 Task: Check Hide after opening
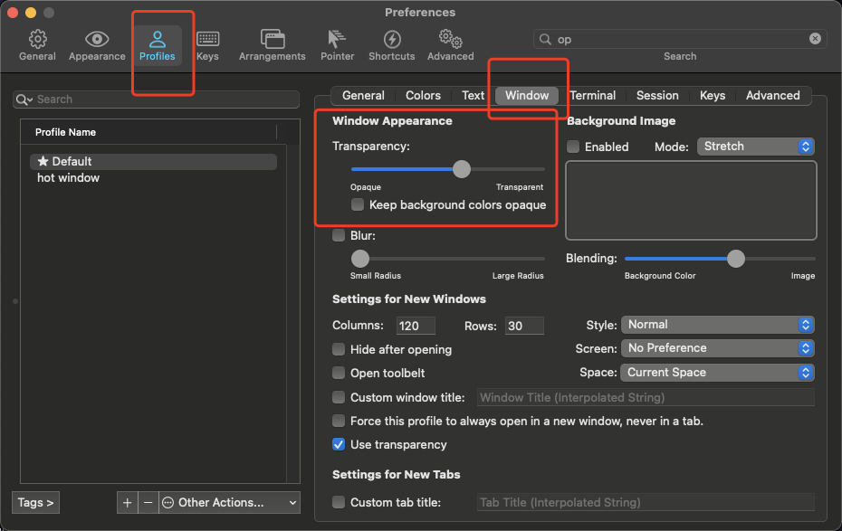coord(339,349)
